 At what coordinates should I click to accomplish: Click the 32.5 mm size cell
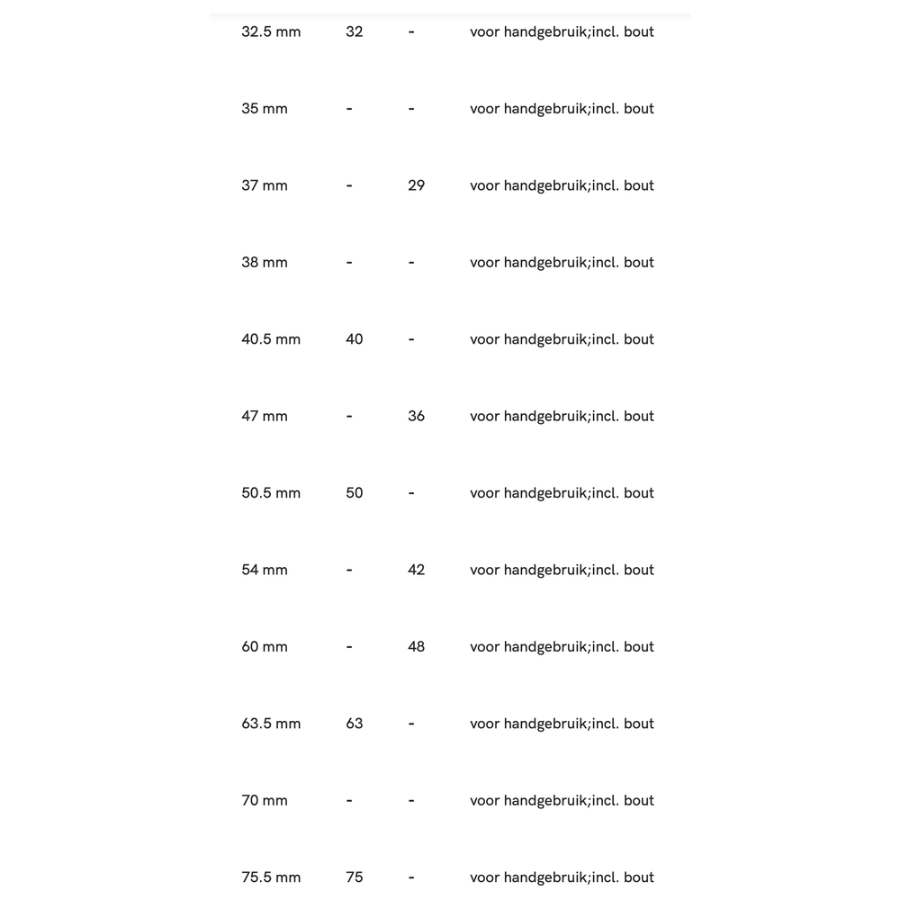271,32
